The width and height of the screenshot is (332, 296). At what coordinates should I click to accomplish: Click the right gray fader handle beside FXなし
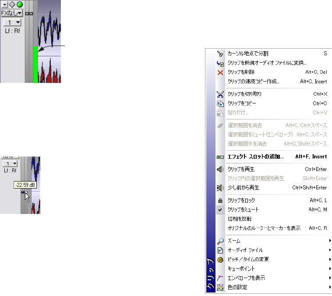[x=31, y=14]
